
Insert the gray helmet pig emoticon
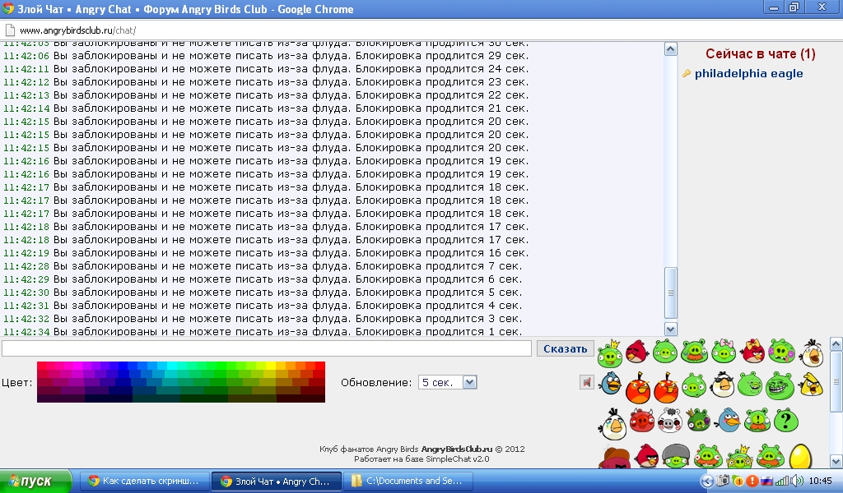click(x=676, y=457)
